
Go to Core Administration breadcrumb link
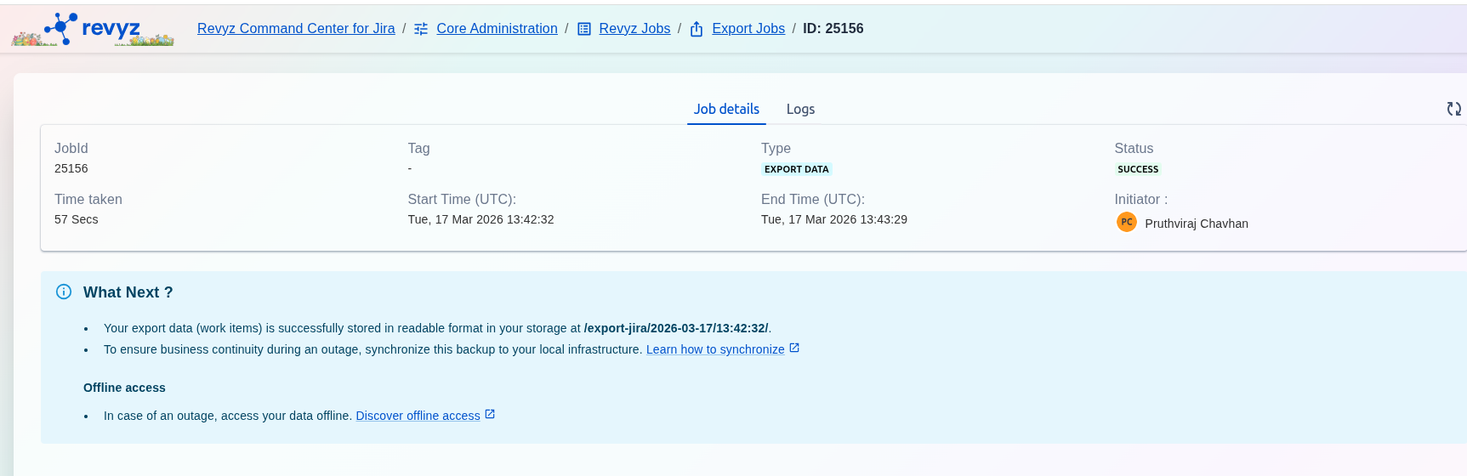[x=497, y=29]
